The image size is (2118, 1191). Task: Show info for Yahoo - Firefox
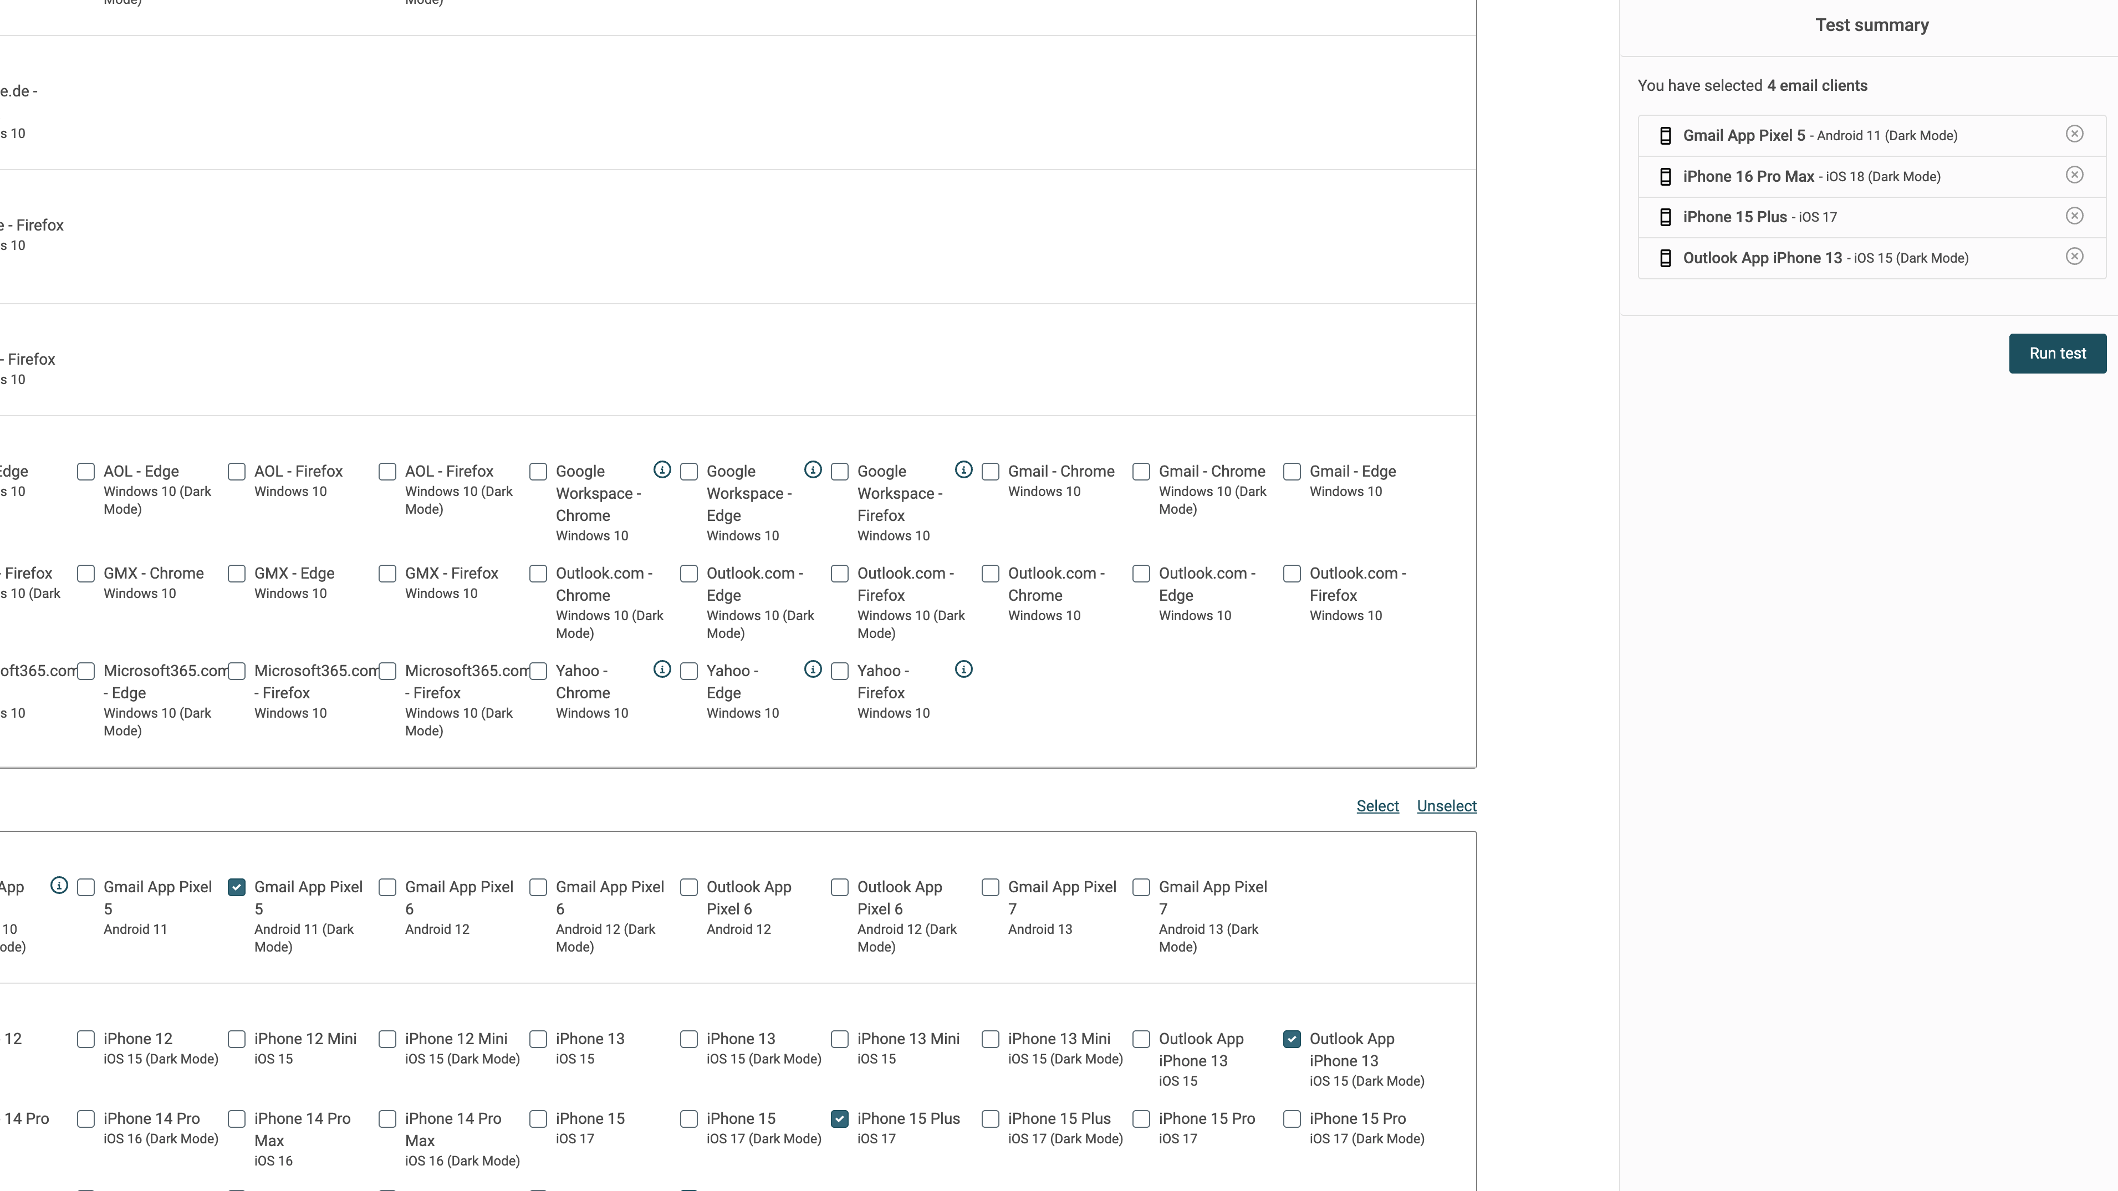pyautogui.click(x=963, y=669)
